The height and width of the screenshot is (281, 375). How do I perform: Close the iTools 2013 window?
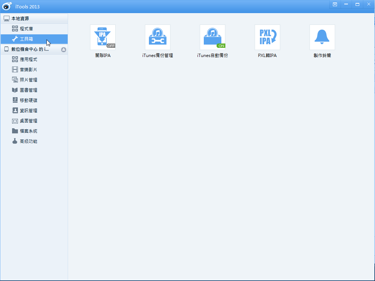368,4
